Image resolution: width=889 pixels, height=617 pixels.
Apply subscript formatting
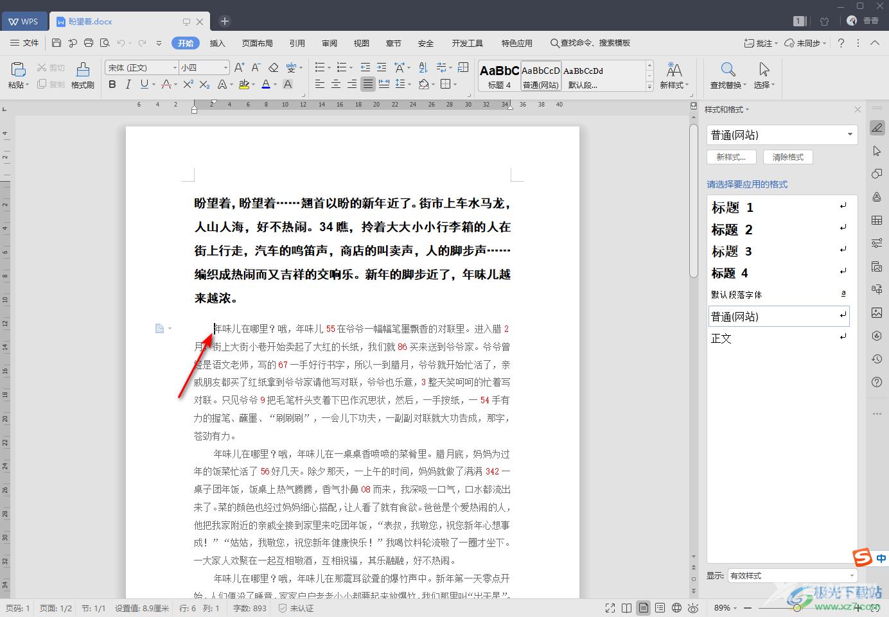coord(204,84)
